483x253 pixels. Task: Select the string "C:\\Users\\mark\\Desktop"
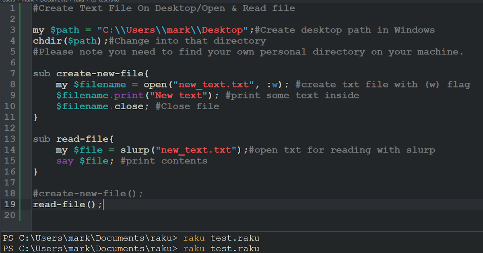point(173,30)
